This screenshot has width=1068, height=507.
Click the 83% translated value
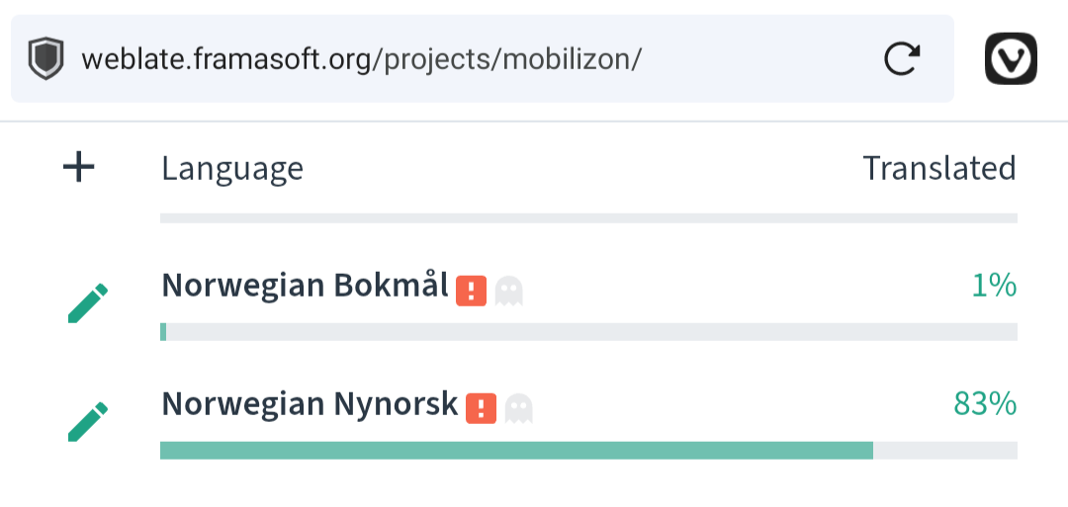point(985,404)
